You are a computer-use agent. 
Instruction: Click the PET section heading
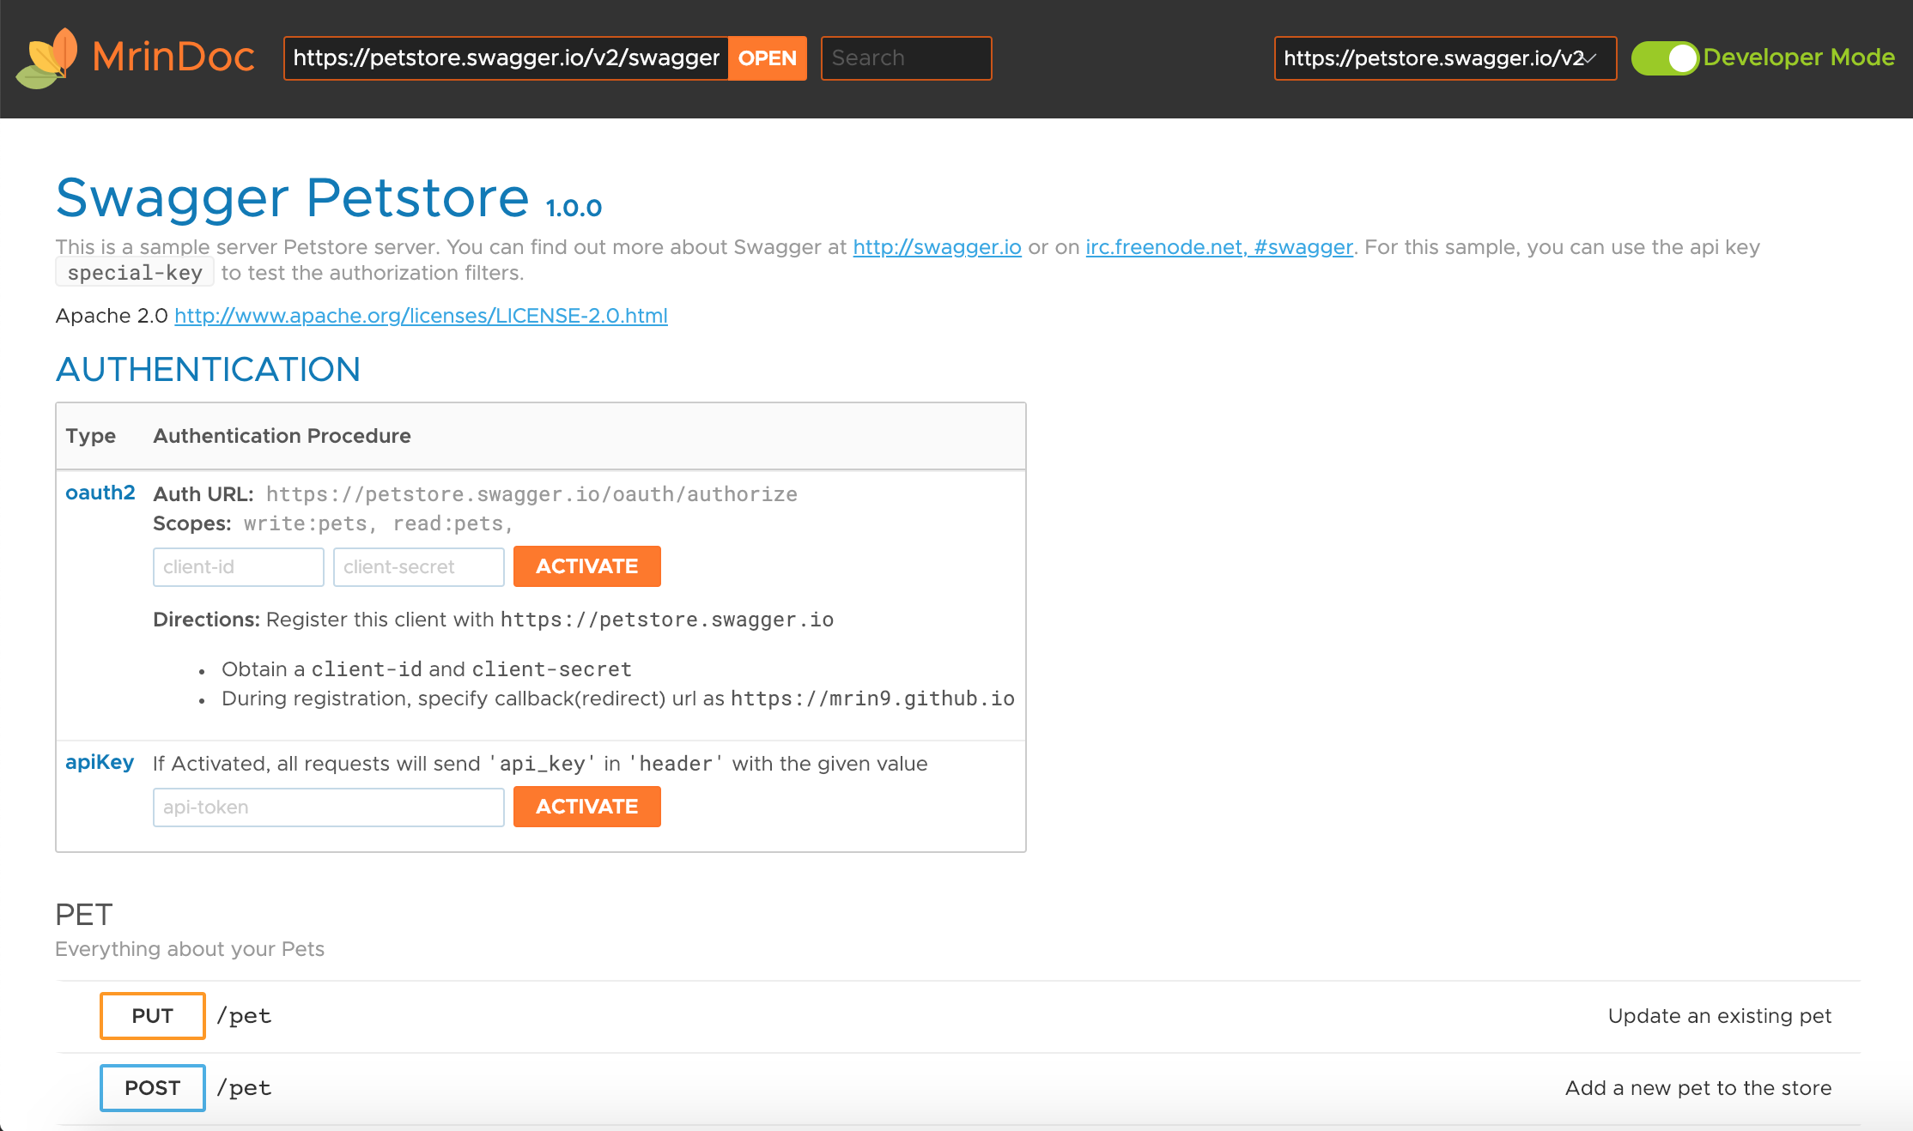[84, 915]
